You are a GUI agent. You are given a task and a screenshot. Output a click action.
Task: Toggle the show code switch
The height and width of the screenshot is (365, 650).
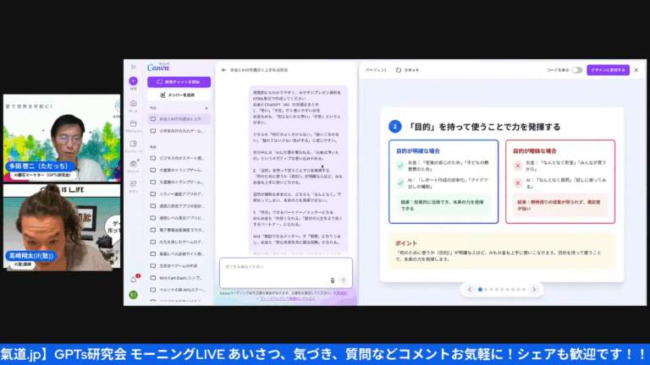pyautogui.click(x=576, y=70)
